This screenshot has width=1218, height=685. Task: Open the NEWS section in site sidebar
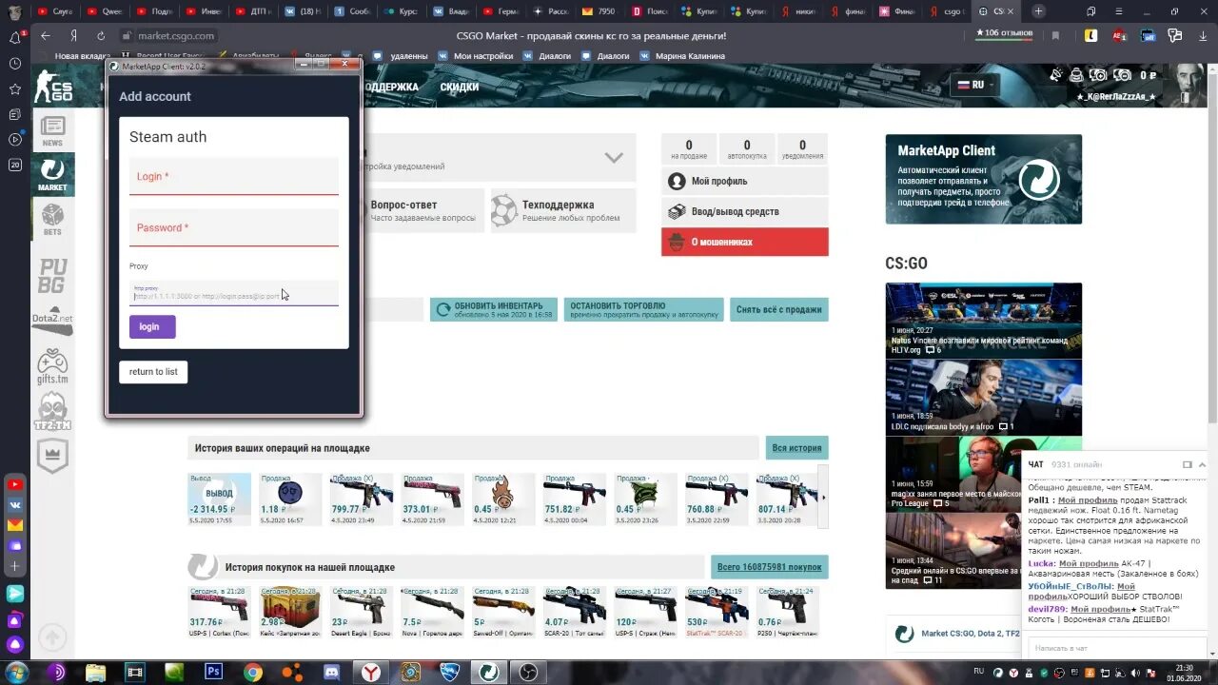pos(52,131)
